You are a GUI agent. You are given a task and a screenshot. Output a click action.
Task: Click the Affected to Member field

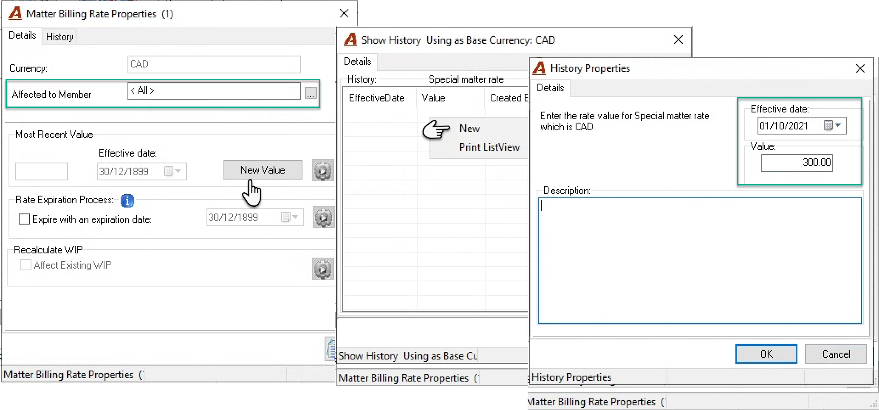[214, 90]
